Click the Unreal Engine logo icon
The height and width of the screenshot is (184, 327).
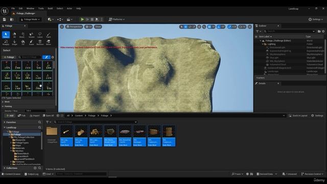(5, 11)
